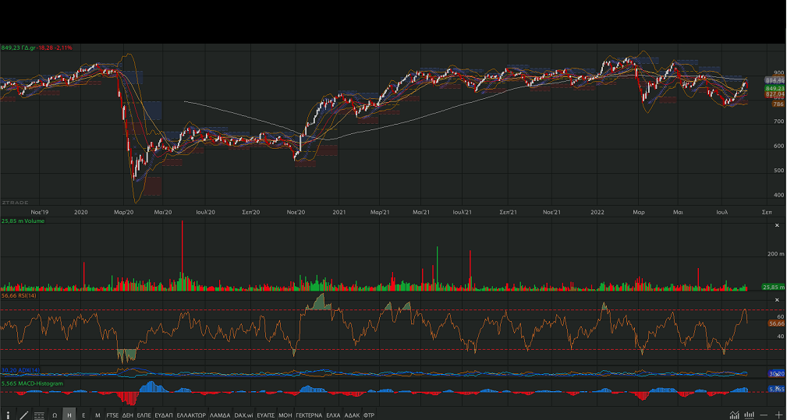Select the daily H timeframe
The image size is (787, 420).
[69, 415]
